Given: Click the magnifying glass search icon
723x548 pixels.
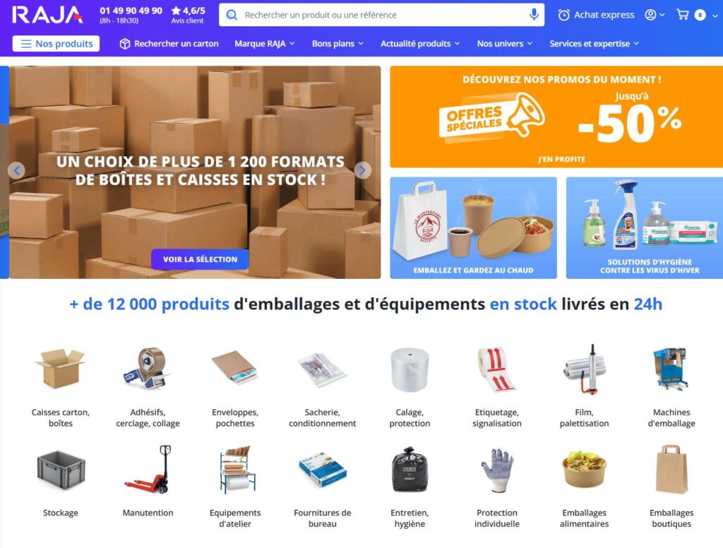Looking at the screenshot, I should click(232, 16).
